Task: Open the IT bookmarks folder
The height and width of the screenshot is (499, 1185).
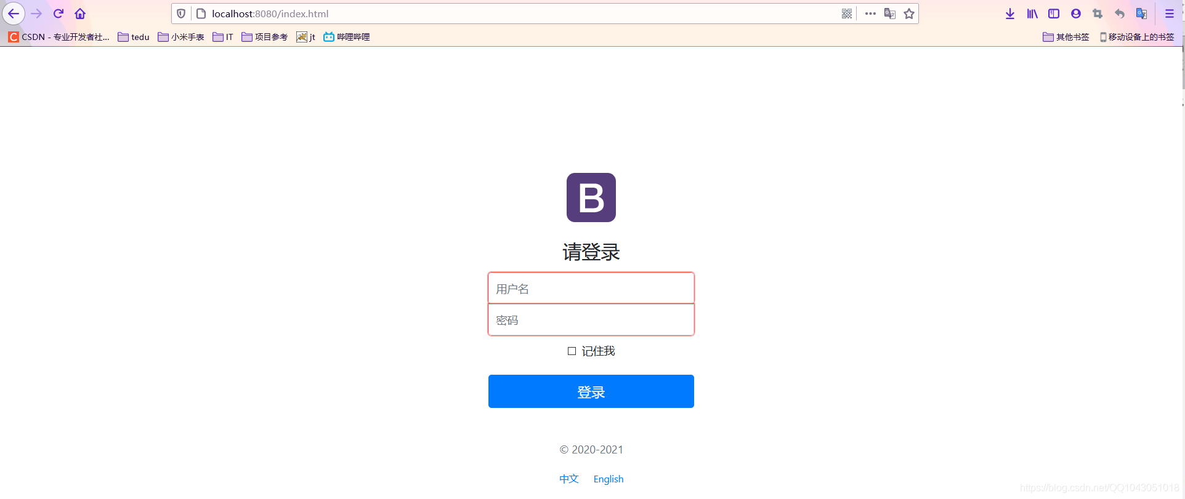Action: [x=223, y=37]
